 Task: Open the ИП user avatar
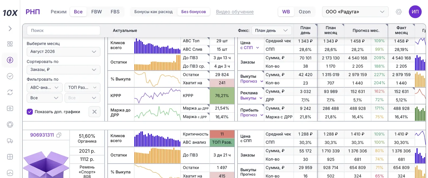click(415, 12)
